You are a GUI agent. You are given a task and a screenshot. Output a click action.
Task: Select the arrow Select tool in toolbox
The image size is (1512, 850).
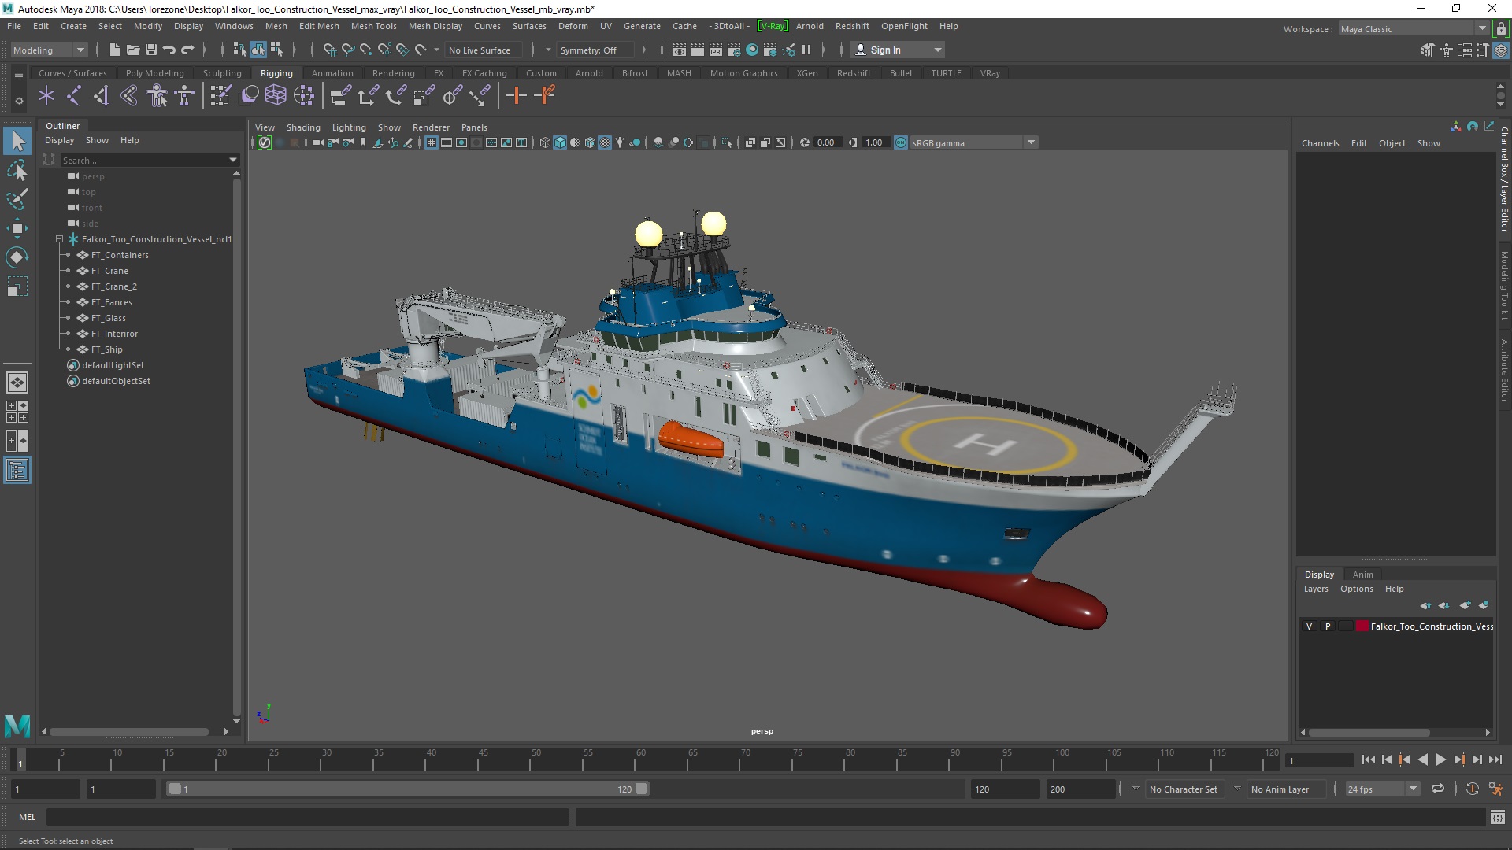pyautogui.click(x=17, y=141)
